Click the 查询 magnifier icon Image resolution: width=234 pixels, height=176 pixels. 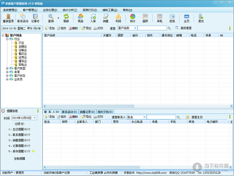click(x=51, y=18)
